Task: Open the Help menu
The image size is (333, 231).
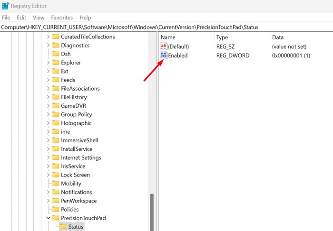Action: (x=85, y=18)
